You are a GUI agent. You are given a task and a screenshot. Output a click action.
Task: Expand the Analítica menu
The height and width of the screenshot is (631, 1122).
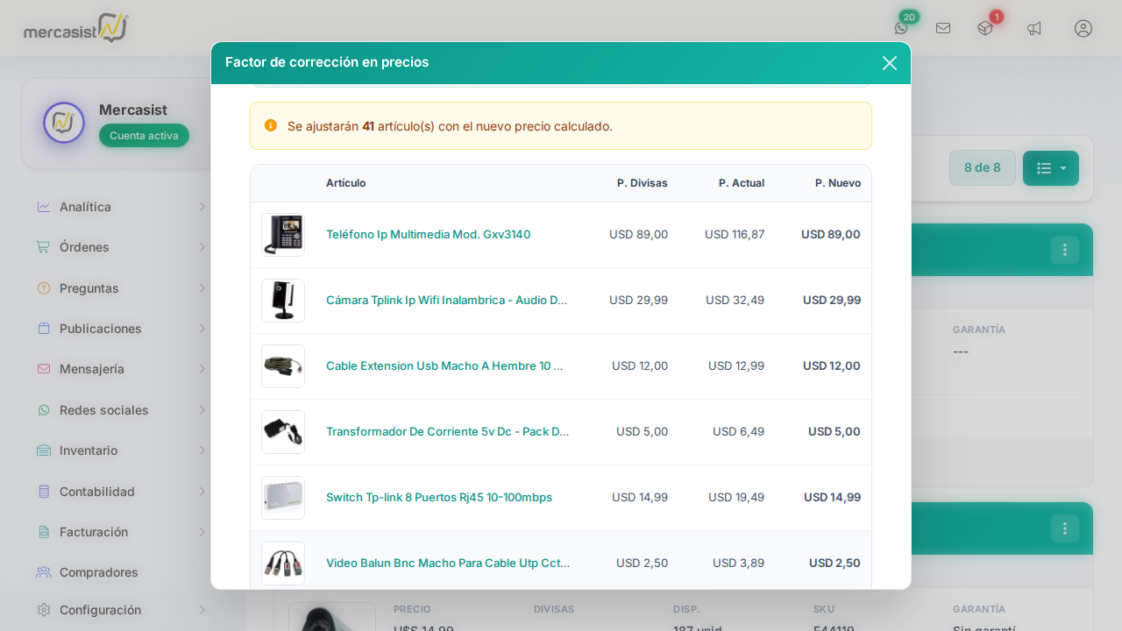(121, 207)
